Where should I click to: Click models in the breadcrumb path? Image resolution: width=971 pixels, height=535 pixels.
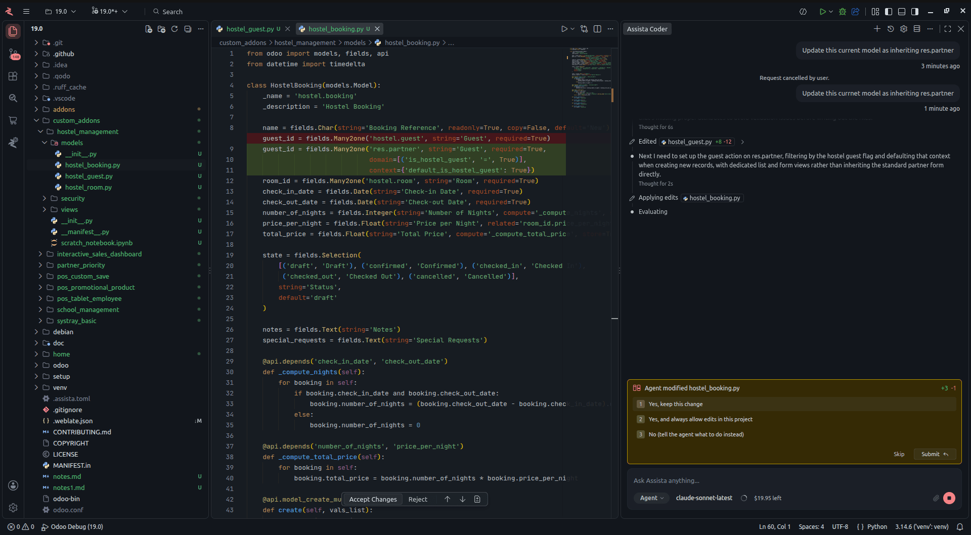coord(355,42)
